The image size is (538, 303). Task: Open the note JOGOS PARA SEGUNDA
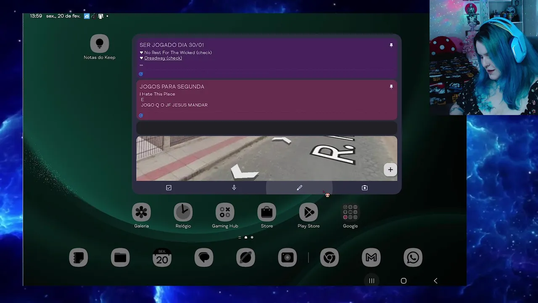pos(266,100)
